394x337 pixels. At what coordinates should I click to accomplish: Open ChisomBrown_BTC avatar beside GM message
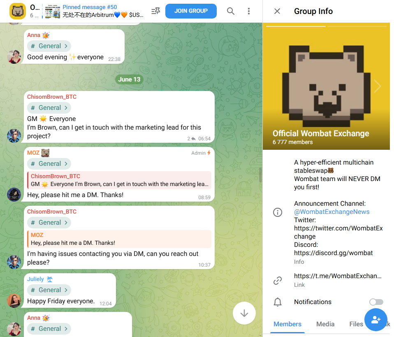14,136
